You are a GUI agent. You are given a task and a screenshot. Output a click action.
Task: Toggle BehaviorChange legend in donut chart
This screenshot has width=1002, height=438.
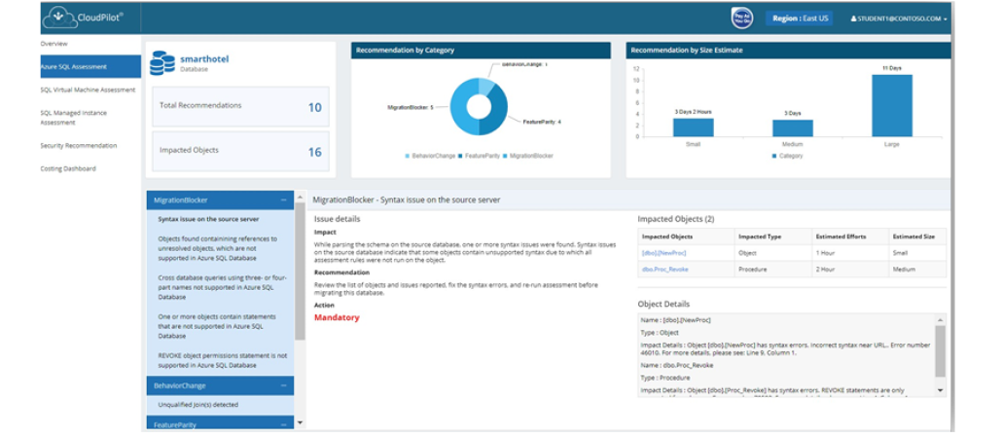pyautogui.click(x=431, y=156)
